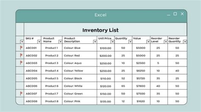The image size is (201, 112).
Task: Open the Product Description filter arrow
Action: pos(95,42)
